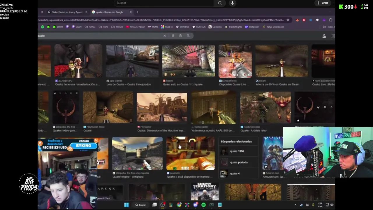This screenshot has width=373, height=210.
Task: Open the OPGG bookmark folder
Action: click(90, 27)
